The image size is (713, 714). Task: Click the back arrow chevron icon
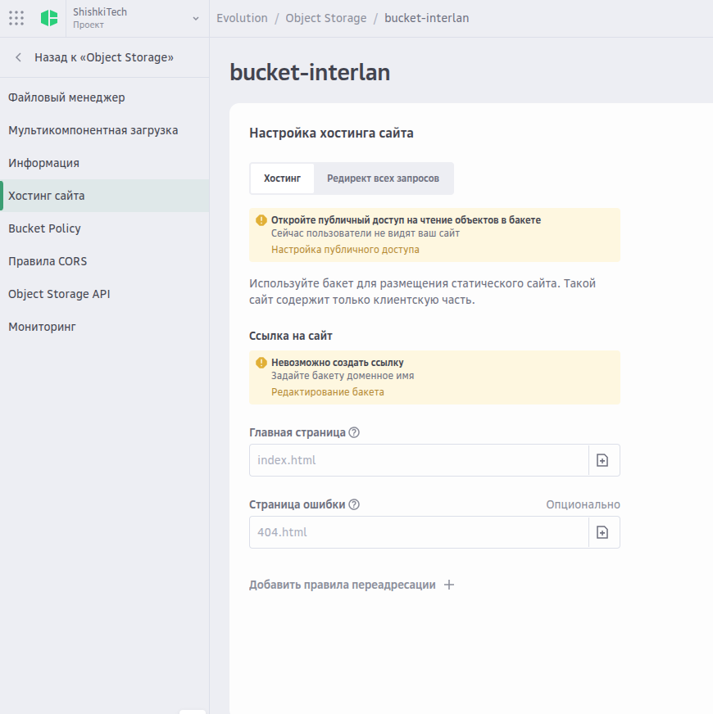[18, 57]
